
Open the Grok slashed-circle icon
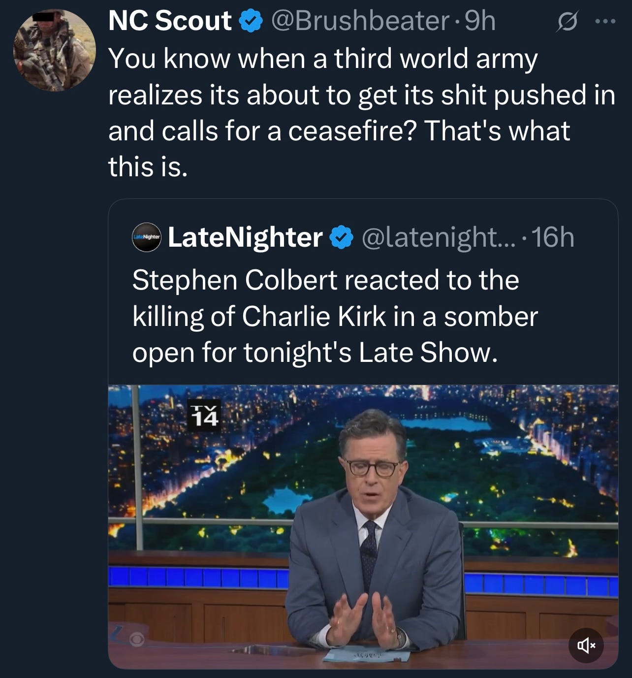click(567, 22)
